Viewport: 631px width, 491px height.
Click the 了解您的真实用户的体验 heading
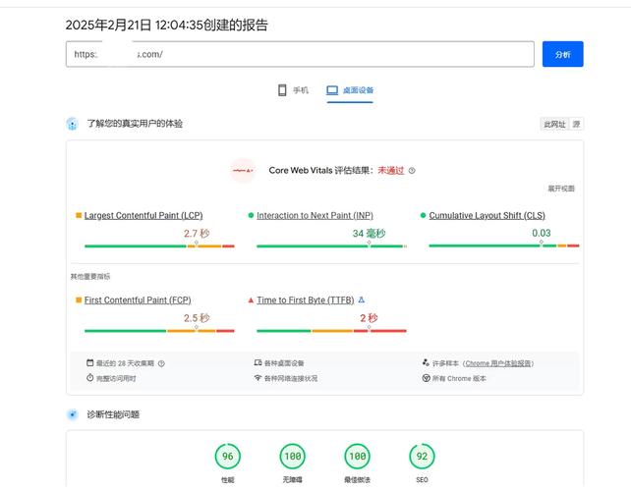pos(135,124)
